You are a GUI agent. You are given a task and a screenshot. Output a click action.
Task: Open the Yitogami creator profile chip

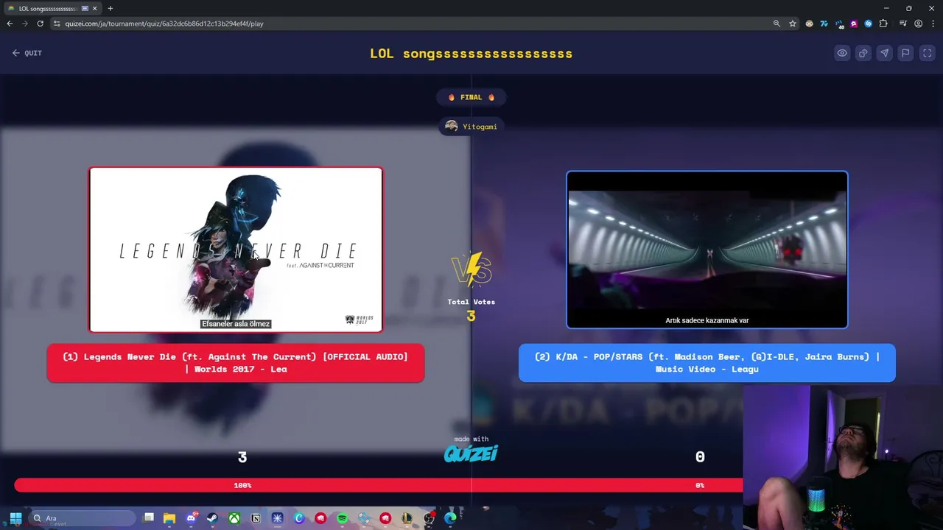point(471,127)
